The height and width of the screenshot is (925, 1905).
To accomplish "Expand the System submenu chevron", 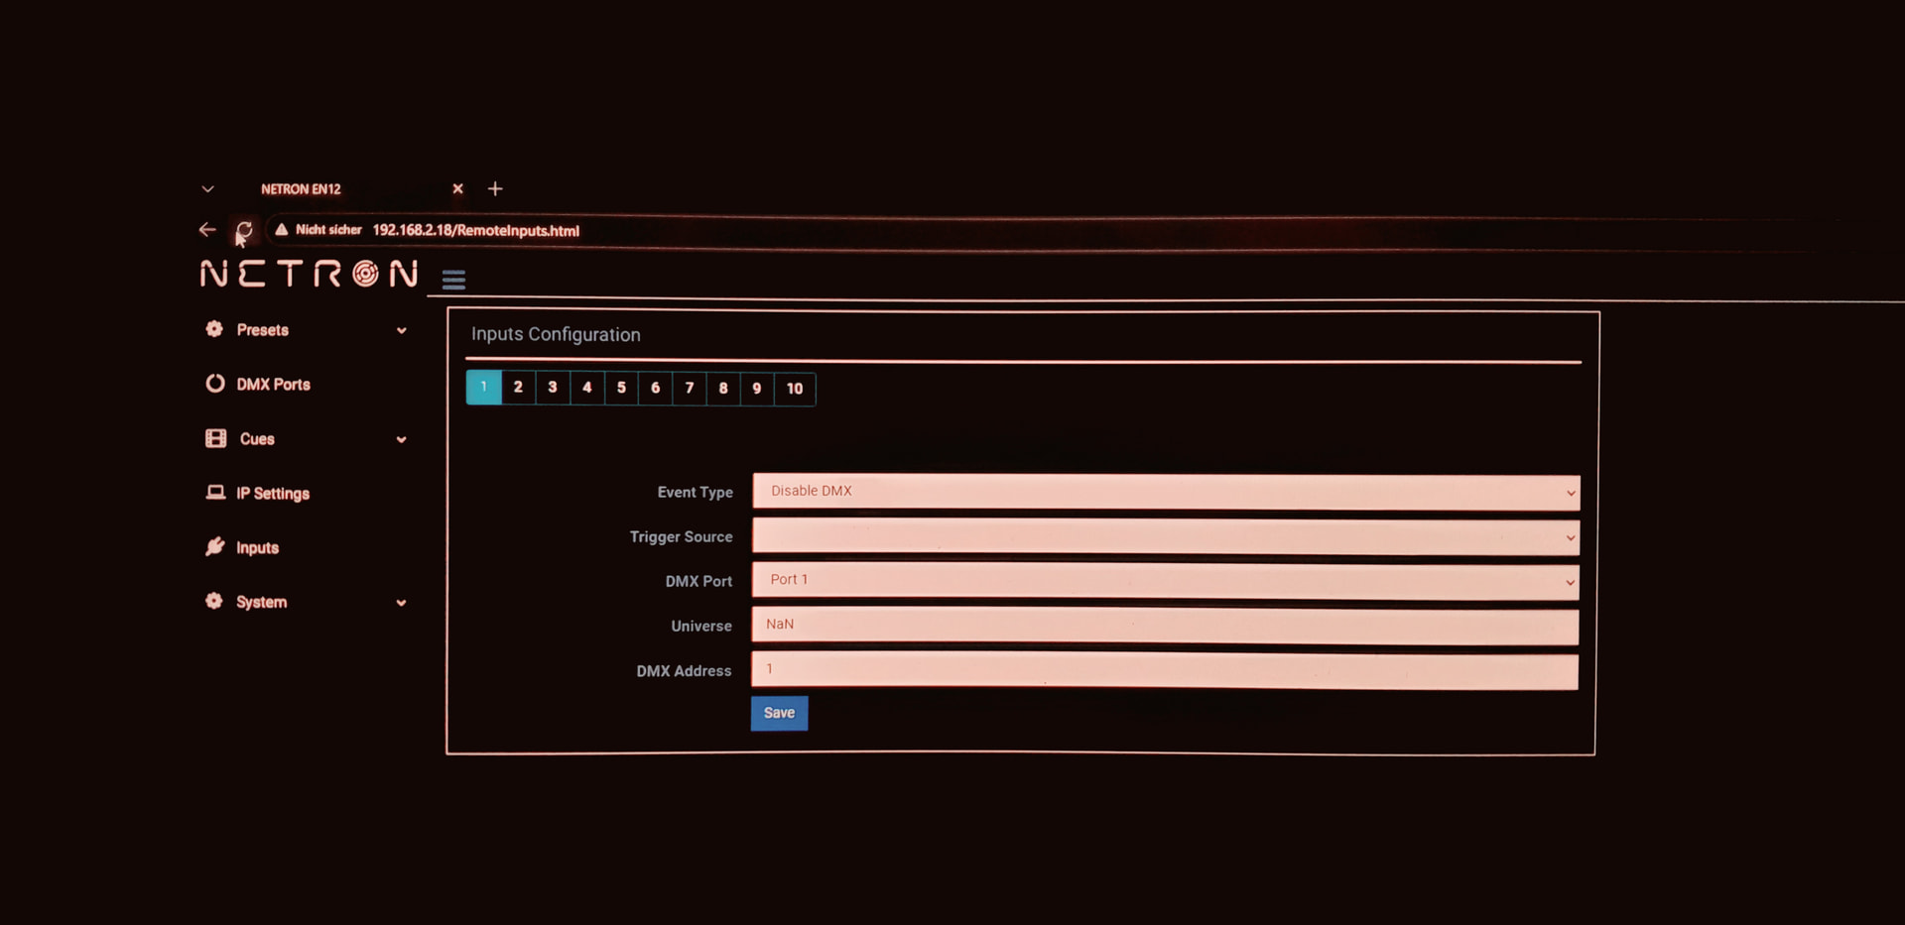I will pos(402,603).
